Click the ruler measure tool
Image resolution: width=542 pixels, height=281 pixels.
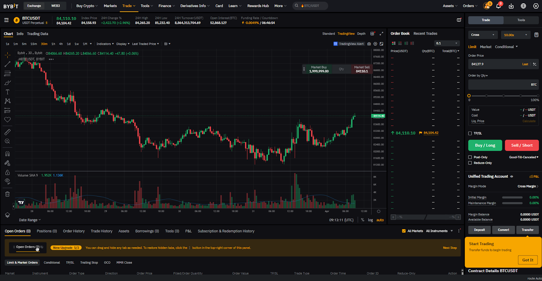(x=7, y=132)
